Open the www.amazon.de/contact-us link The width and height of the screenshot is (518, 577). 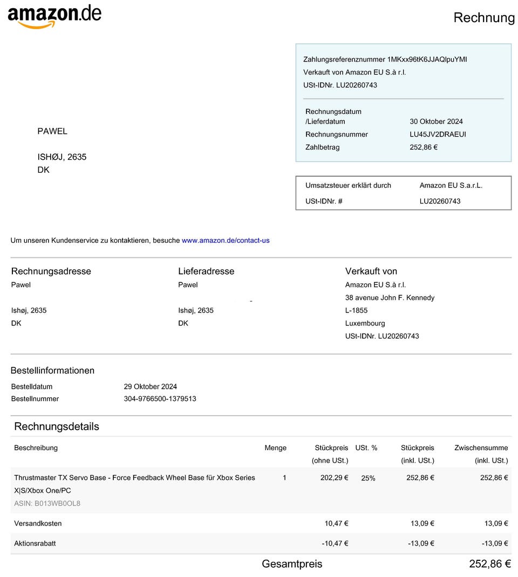tap(225, 240)
